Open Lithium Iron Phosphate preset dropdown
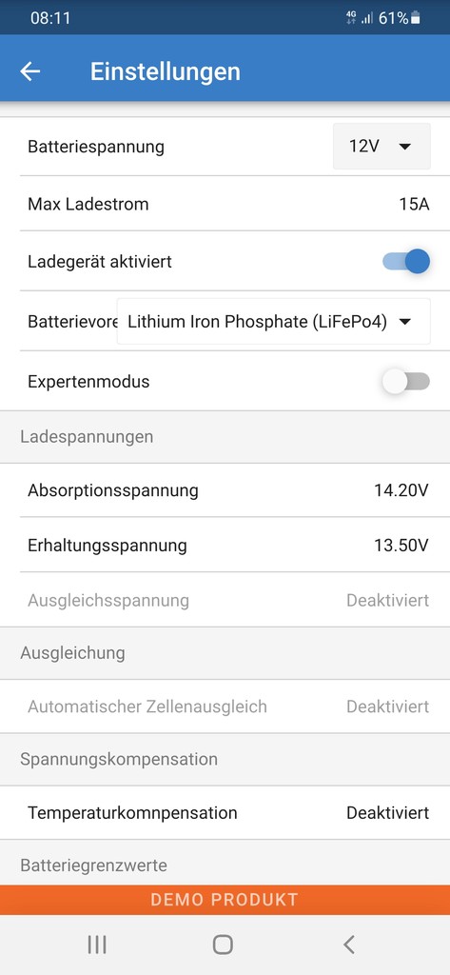This screenshot has height=975, width=450. pos(273,322)
